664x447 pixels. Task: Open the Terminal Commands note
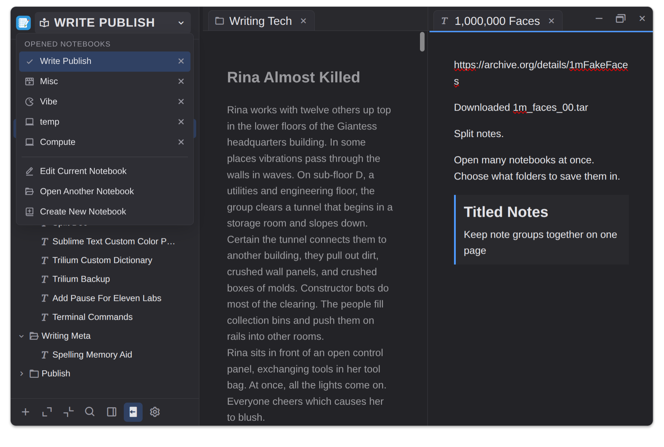(93, 317)
